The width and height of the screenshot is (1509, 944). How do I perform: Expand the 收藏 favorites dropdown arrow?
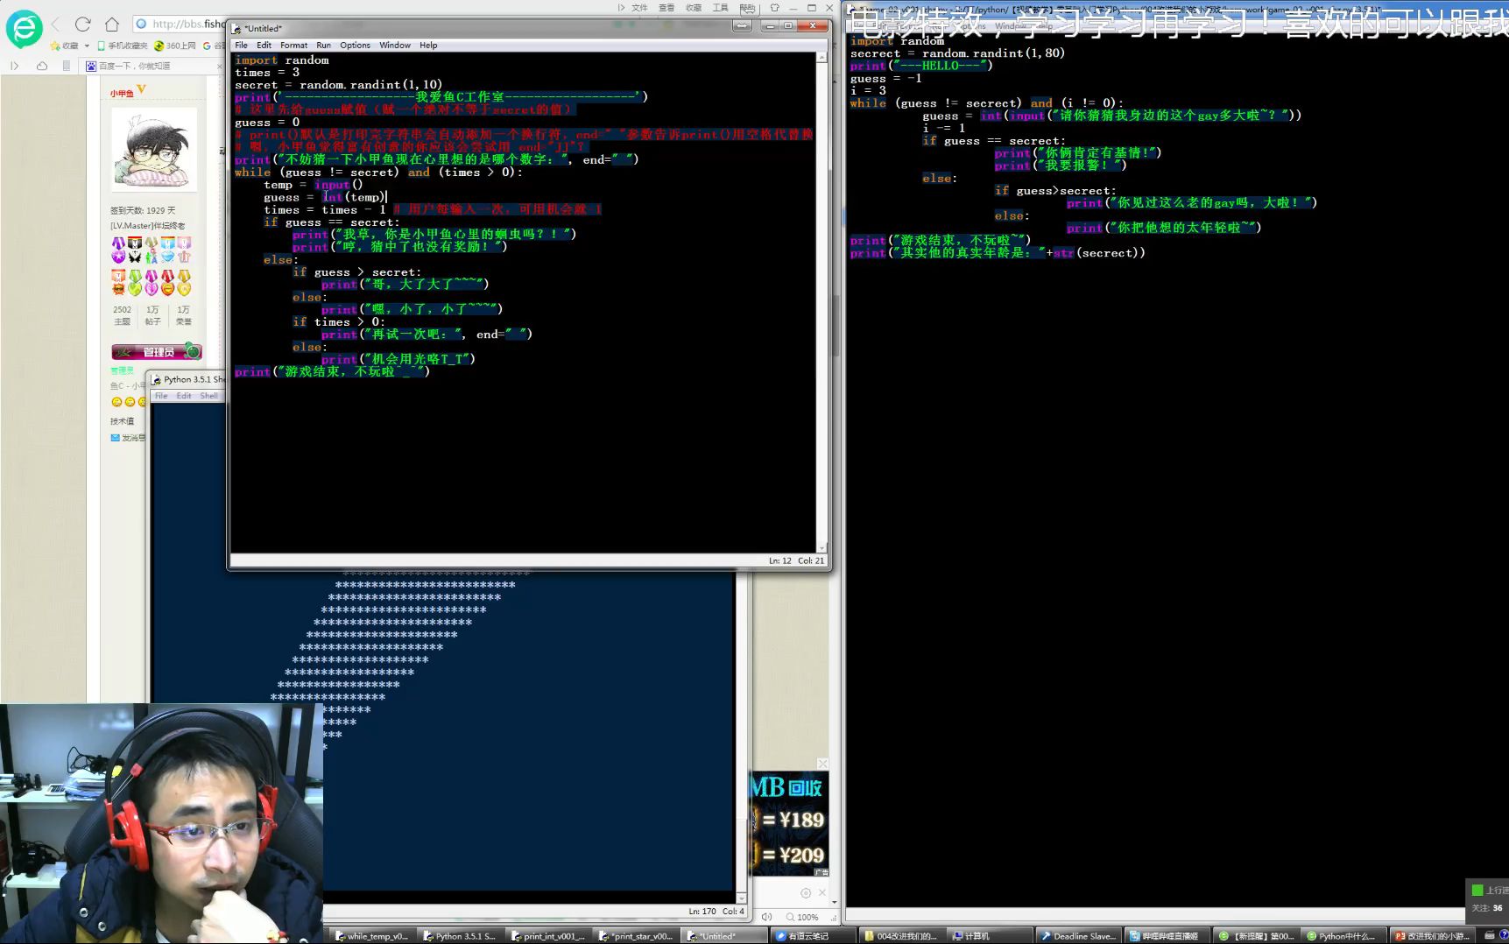(x=87, y=46)
